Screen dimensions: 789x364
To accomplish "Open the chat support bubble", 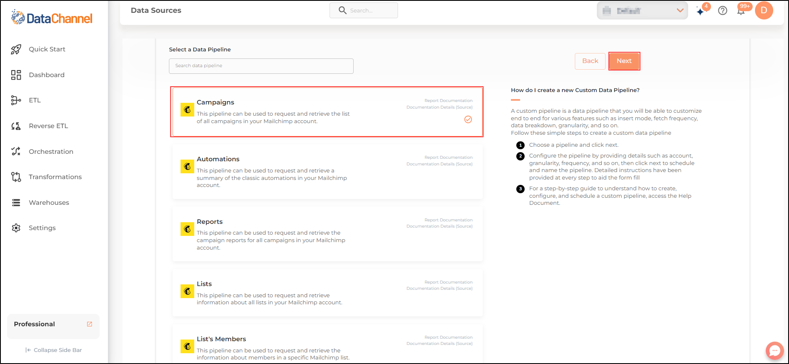I will [774, 350].
